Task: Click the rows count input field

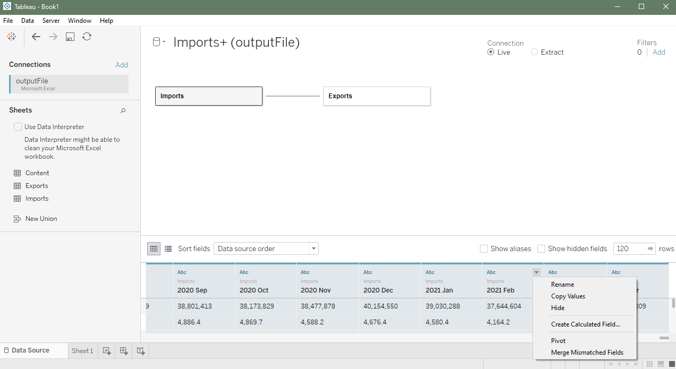Action: tap(629, 248)
